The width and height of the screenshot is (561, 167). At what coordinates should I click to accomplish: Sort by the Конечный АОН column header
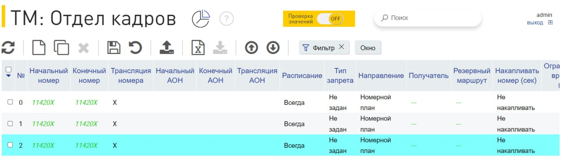pos(215,75)
